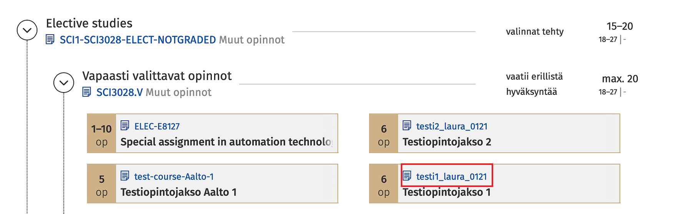Open the ELEC-E8127 course link
This screenshot has height=214, width=692.
pos(157,126)
